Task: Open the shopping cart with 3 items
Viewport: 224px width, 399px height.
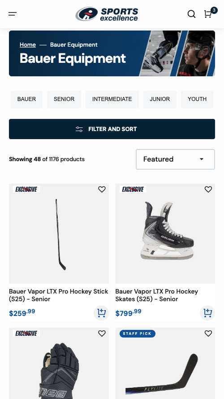Action: (x=208, y=13)
